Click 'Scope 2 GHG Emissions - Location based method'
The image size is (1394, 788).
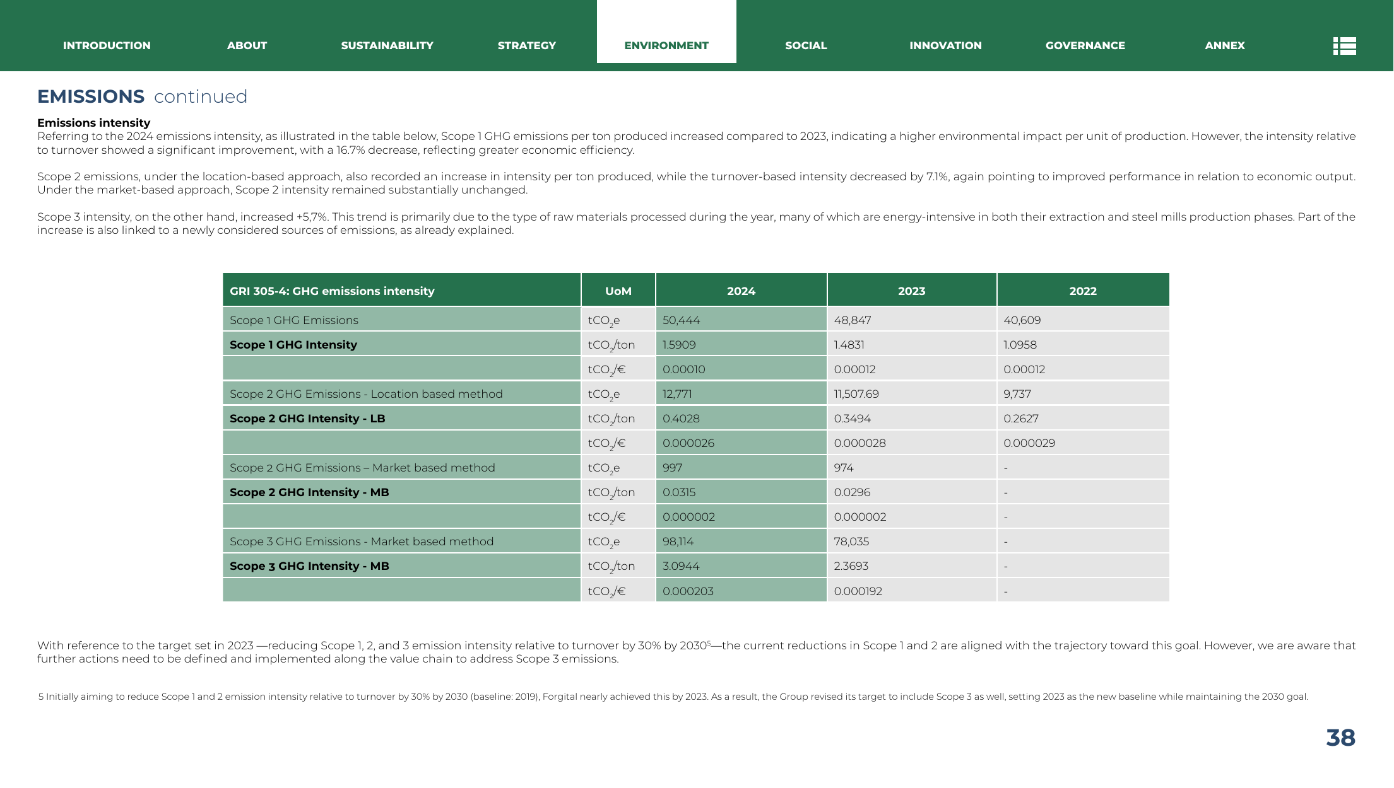click(x=366, y=394)
